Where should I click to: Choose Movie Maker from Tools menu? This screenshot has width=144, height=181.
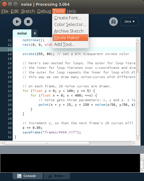70,38
